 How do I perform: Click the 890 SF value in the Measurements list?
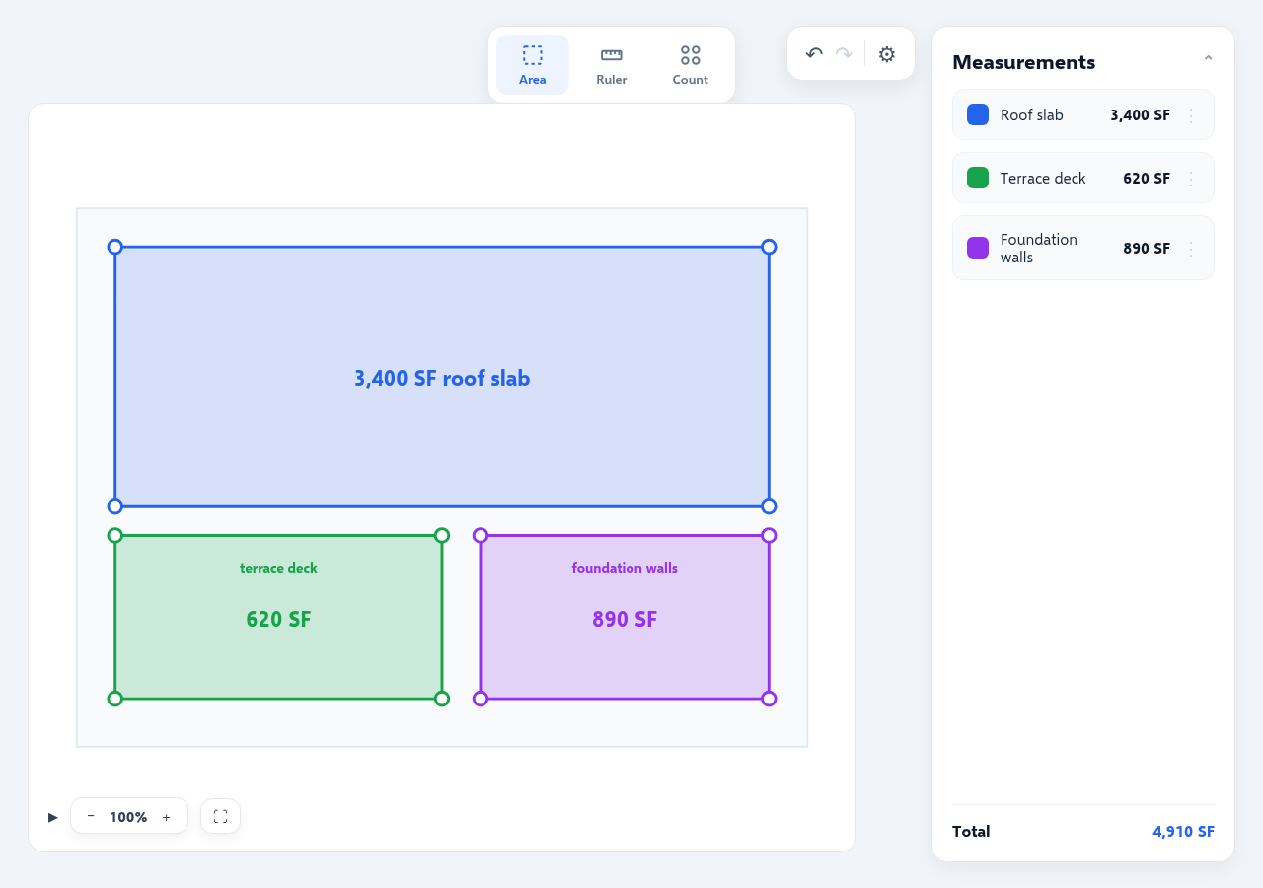1147,249
